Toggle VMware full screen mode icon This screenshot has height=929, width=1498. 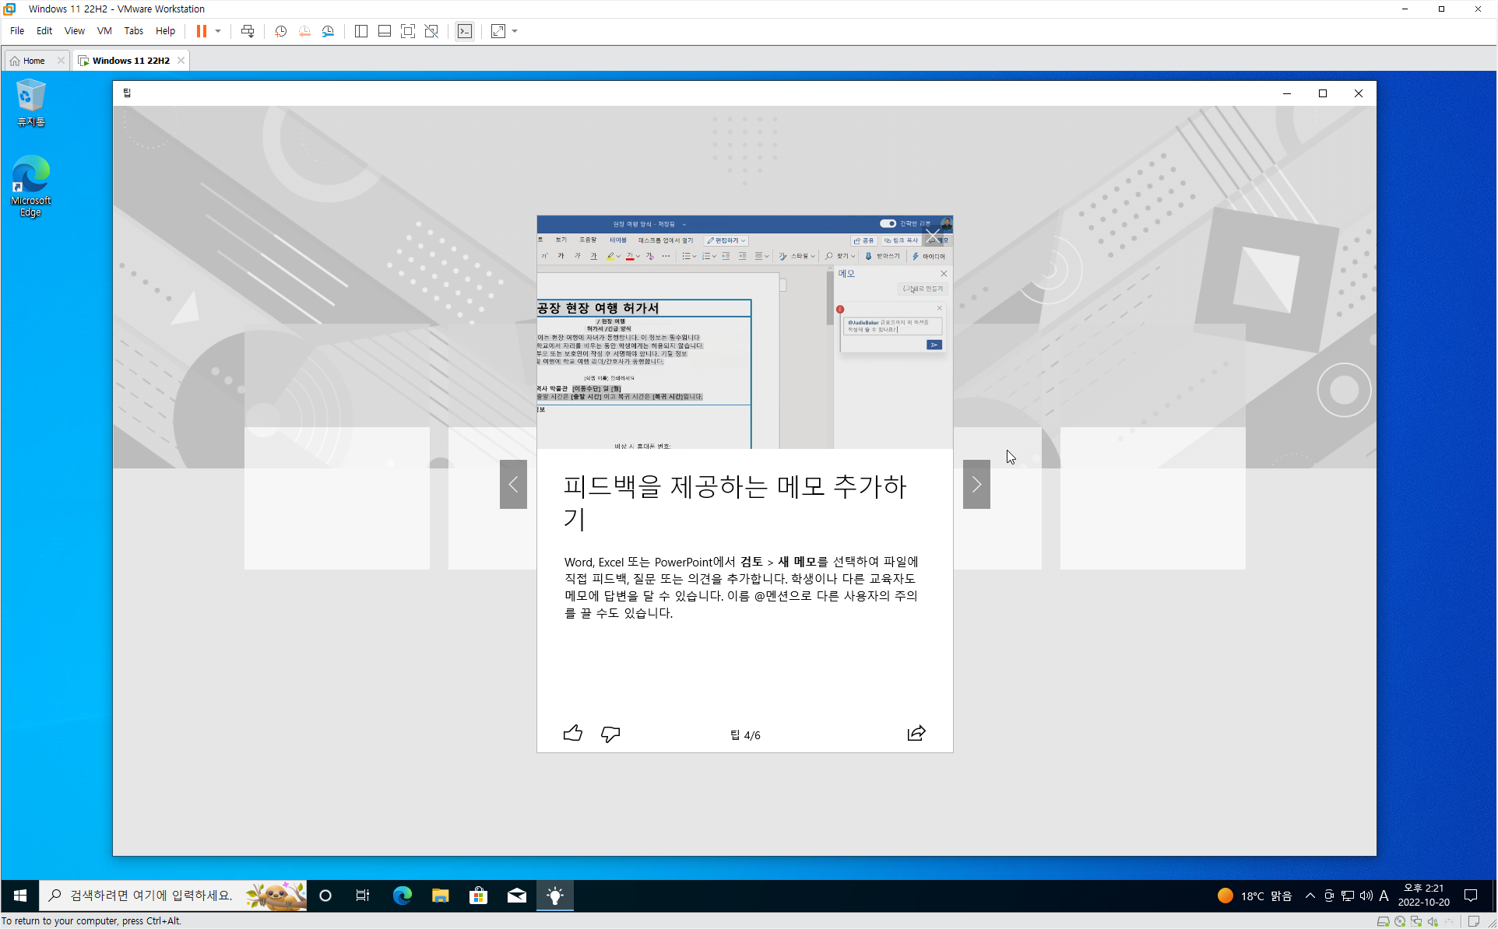click(x=408, y=31)
